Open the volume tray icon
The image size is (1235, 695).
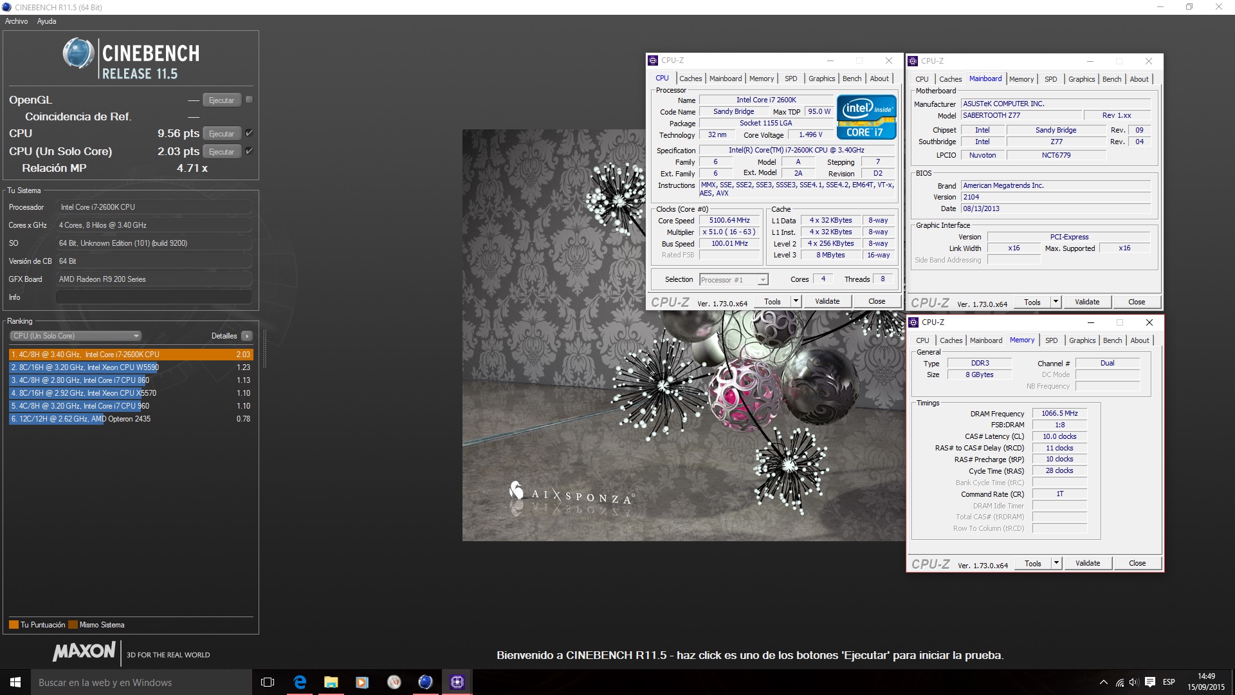(1134, 682)
